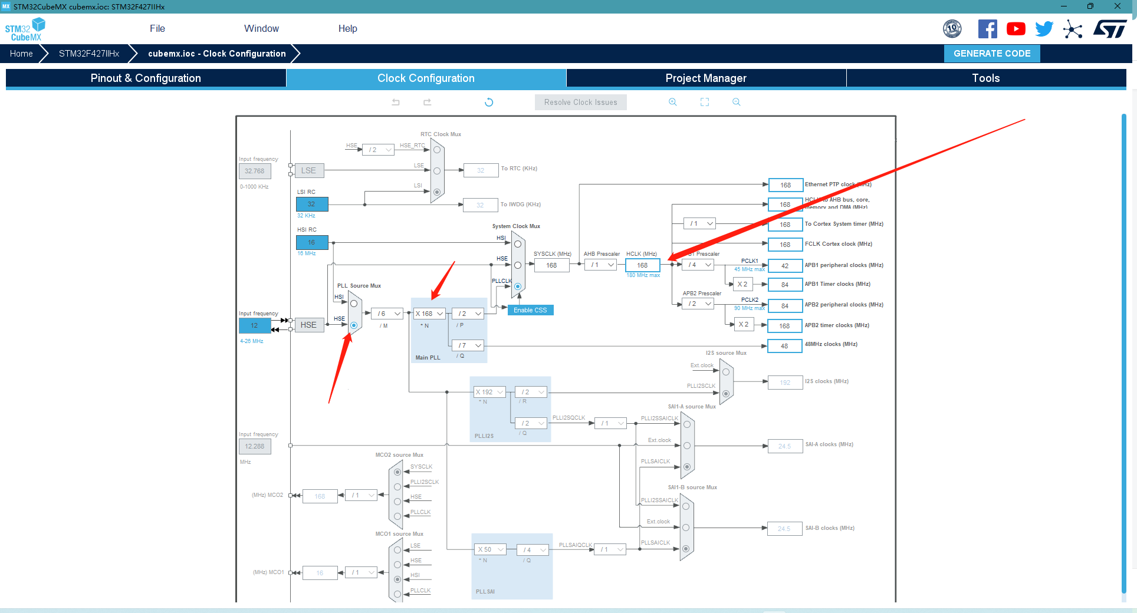Click the ST company logo

1110,29
